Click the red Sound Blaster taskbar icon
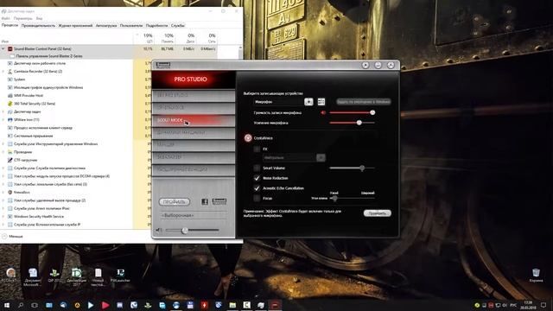 (275, 305)
